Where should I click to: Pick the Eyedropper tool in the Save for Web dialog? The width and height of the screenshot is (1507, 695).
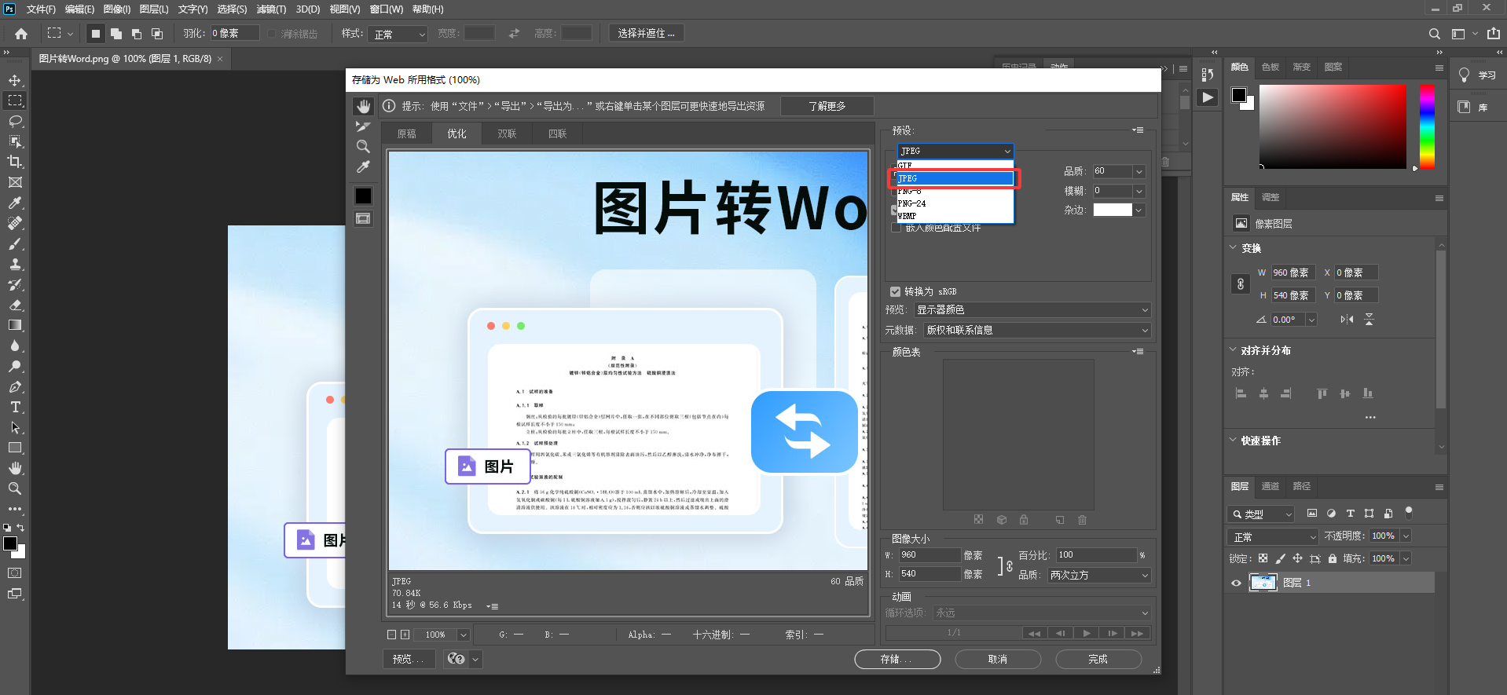(x=363, y=166)
